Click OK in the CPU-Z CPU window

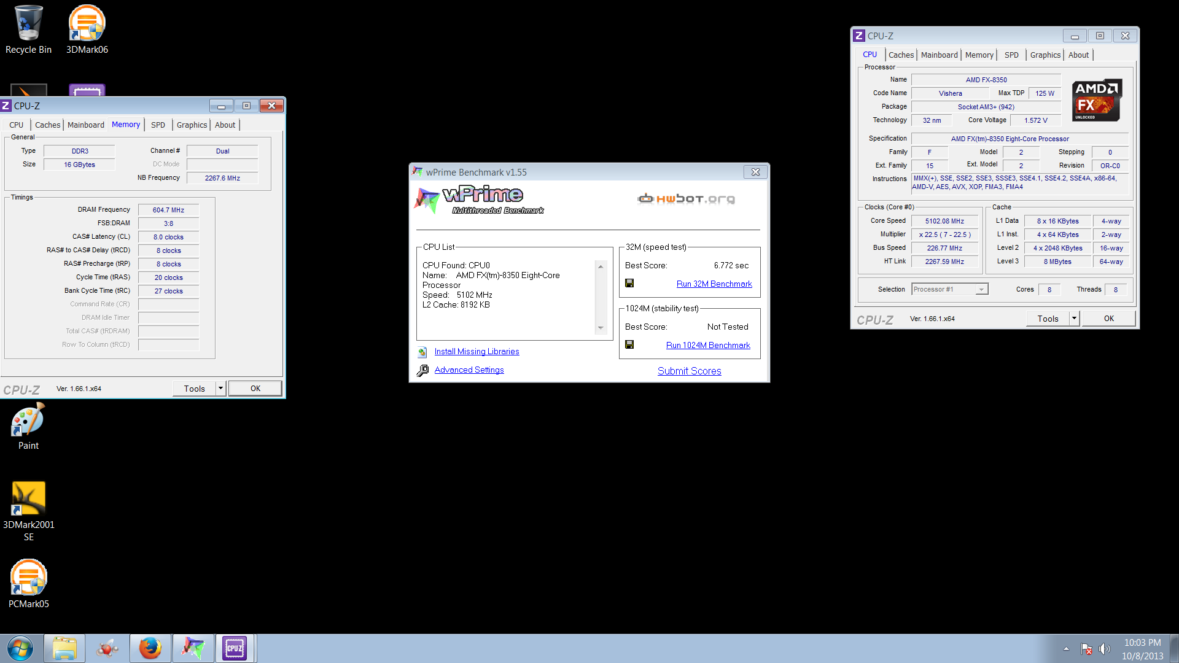tap(1108, 318)
